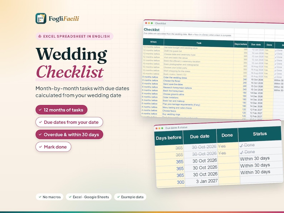Click the '12 months of tasks' pill

[62, 110]
